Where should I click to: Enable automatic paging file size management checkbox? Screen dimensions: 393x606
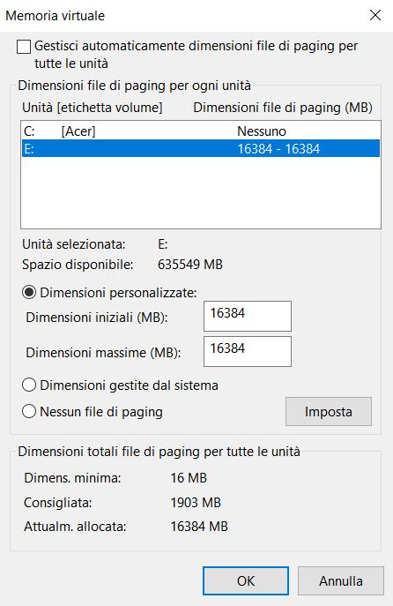[24, 47]
